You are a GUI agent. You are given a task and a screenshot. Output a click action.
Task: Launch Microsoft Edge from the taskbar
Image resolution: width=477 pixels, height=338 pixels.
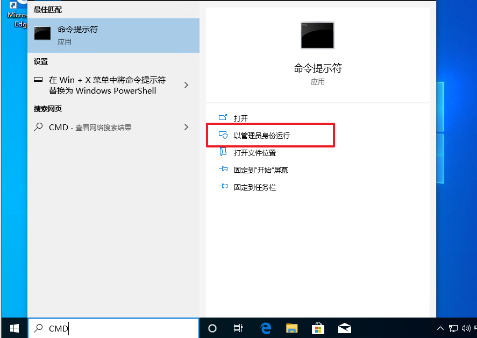[x=265, y=328]
